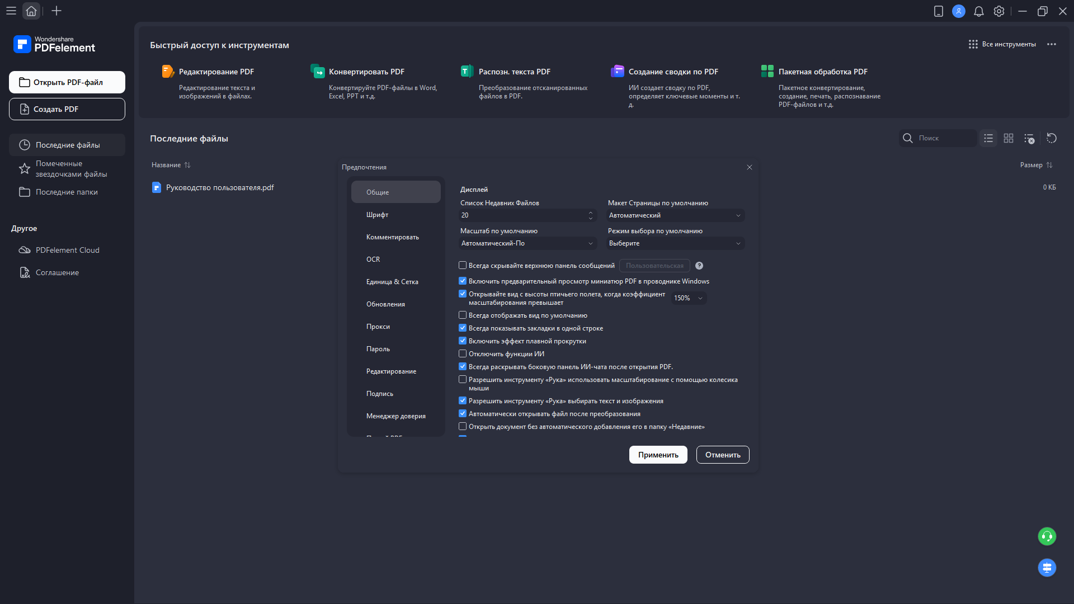Click 'Открыть PDF-файл' button

point(67,82)
